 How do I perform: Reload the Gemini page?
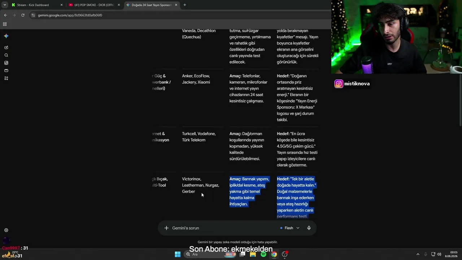pyautogui.click(x=23, y=15)
